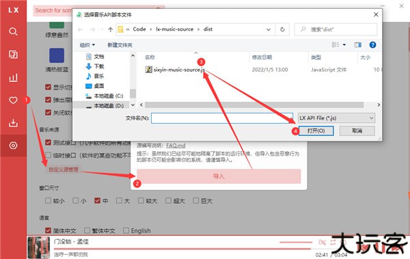Open the settings icon in sidebar
The image size is (410, 259).
13,146
